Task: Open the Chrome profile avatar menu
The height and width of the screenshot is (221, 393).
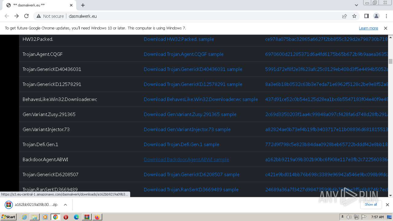Action: coord(376,16)
